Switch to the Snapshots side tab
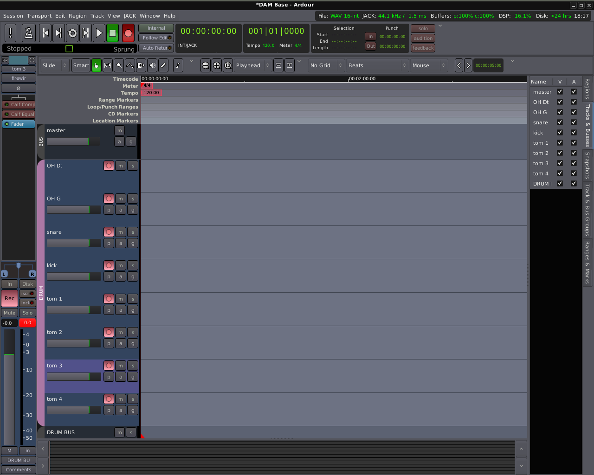Screen dimensions: 594x475 pos(588,166)
